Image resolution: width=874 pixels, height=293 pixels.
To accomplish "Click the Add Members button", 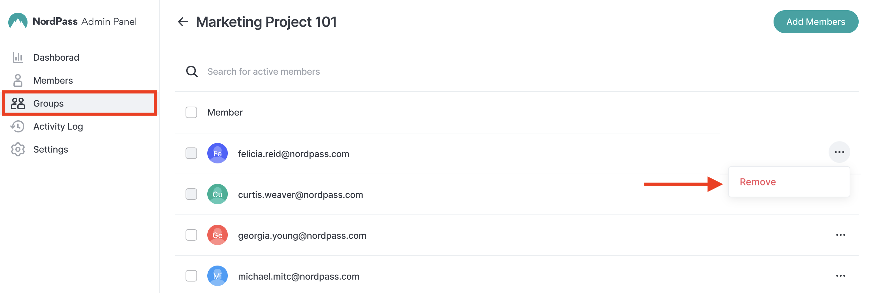I will [x=816, y=22].
